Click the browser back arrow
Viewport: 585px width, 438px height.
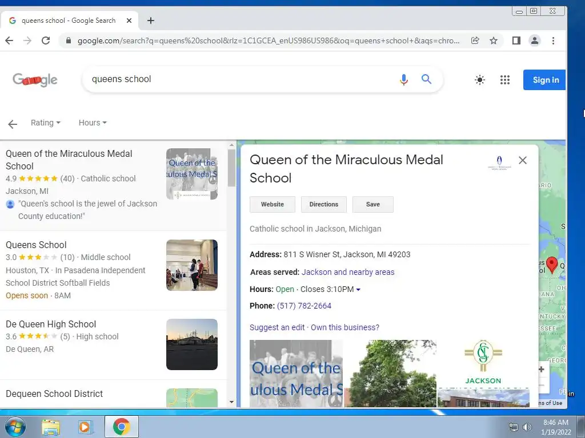pos(9,40)
